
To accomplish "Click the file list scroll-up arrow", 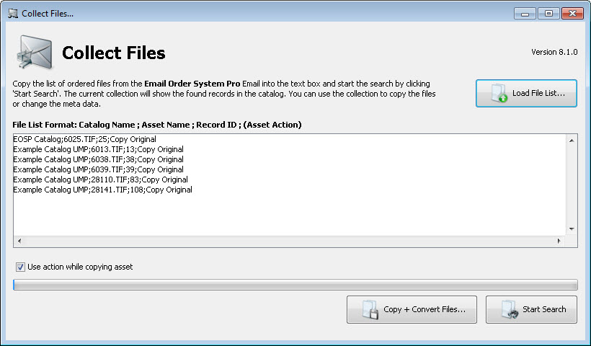I will 572,141.
